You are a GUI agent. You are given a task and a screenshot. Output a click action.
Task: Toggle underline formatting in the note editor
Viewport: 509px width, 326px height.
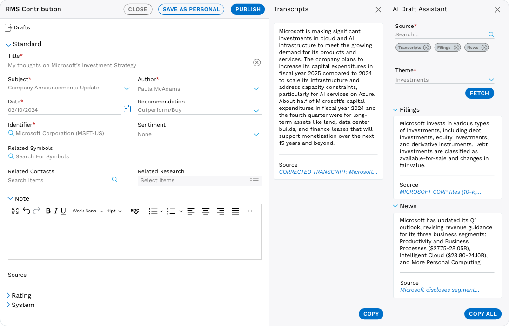click(x=63, y=211)
